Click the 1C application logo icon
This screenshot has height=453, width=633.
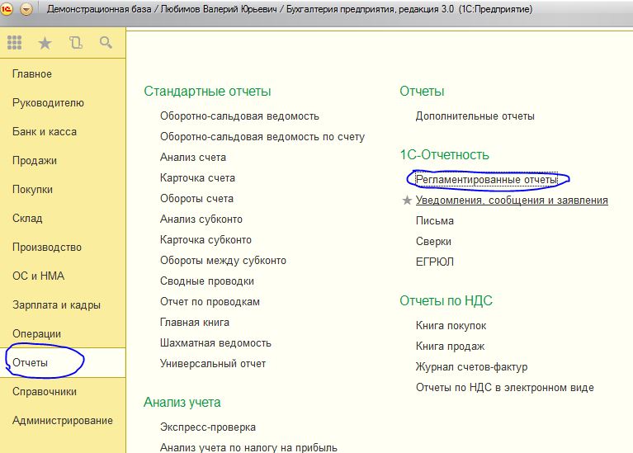6,9
